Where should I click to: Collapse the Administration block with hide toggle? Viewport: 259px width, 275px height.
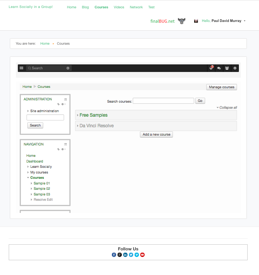(x=65, y=100)
